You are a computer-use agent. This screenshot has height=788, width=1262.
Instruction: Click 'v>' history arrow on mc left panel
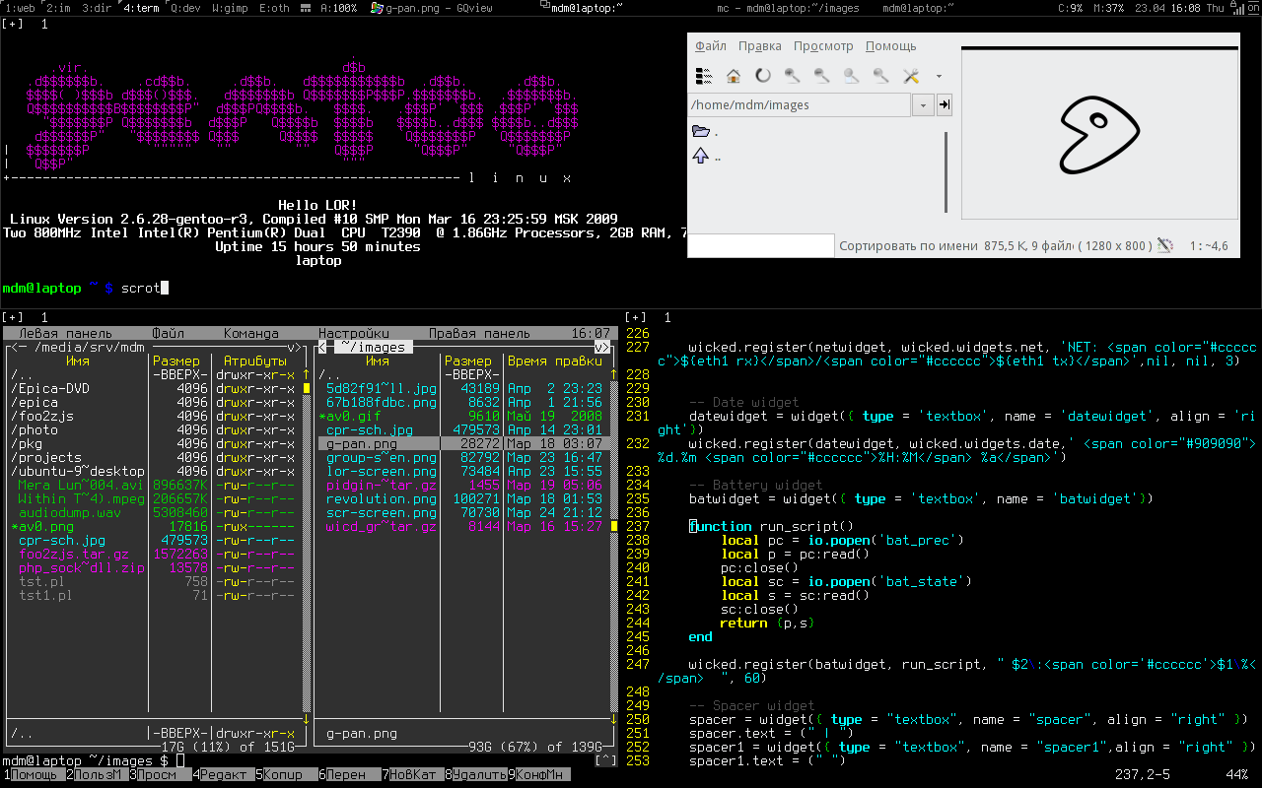[x=295, y=347]
